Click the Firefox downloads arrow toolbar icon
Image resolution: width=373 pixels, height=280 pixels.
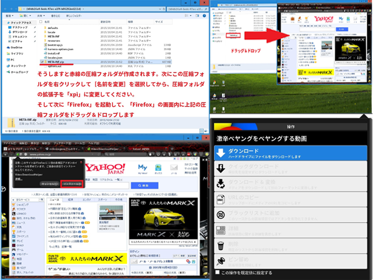click(165, 154)
